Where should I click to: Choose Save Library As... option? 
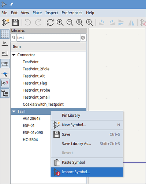coord(87,144)
